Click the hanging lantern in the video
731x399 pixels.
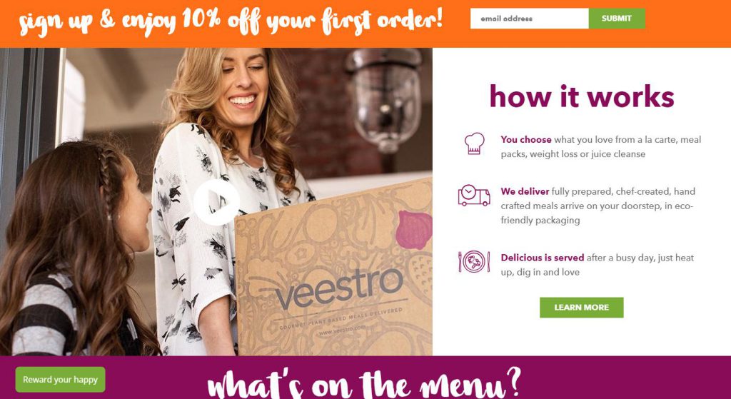tap(383, 99)
